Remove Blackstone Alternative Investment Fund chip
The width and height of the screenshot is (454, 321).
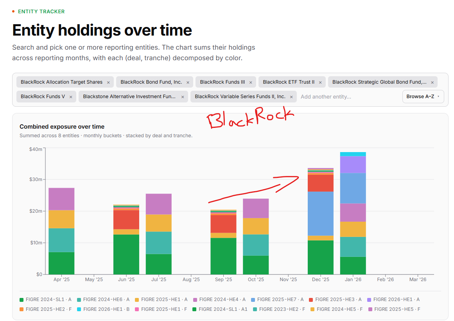tap(182, 97)
